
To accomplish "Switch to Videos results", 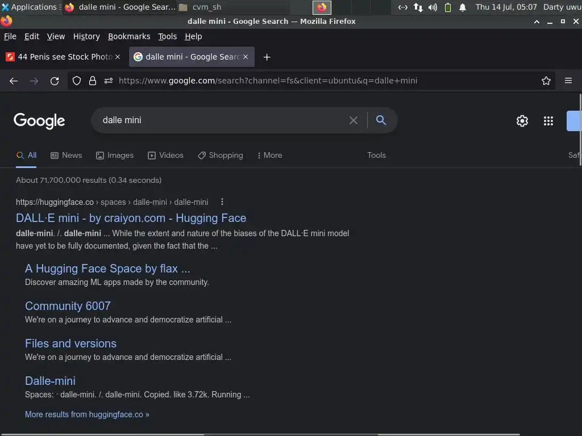I will point(165,156).
